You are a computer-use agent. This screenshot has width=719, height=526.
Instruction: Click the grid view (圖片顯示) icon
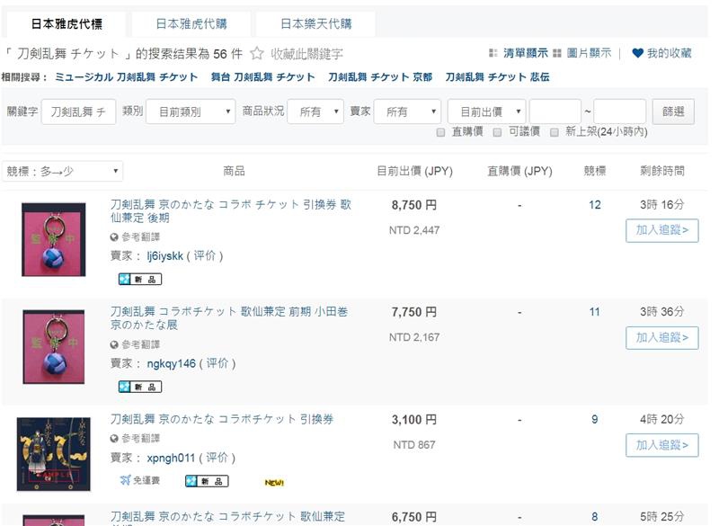point(556,53)
